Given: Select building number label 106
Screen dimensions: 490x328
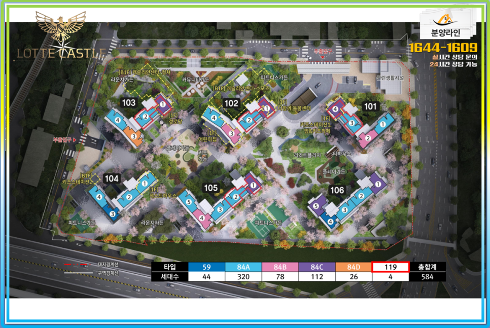Looking at the screenshot, I should pos(337,190).
